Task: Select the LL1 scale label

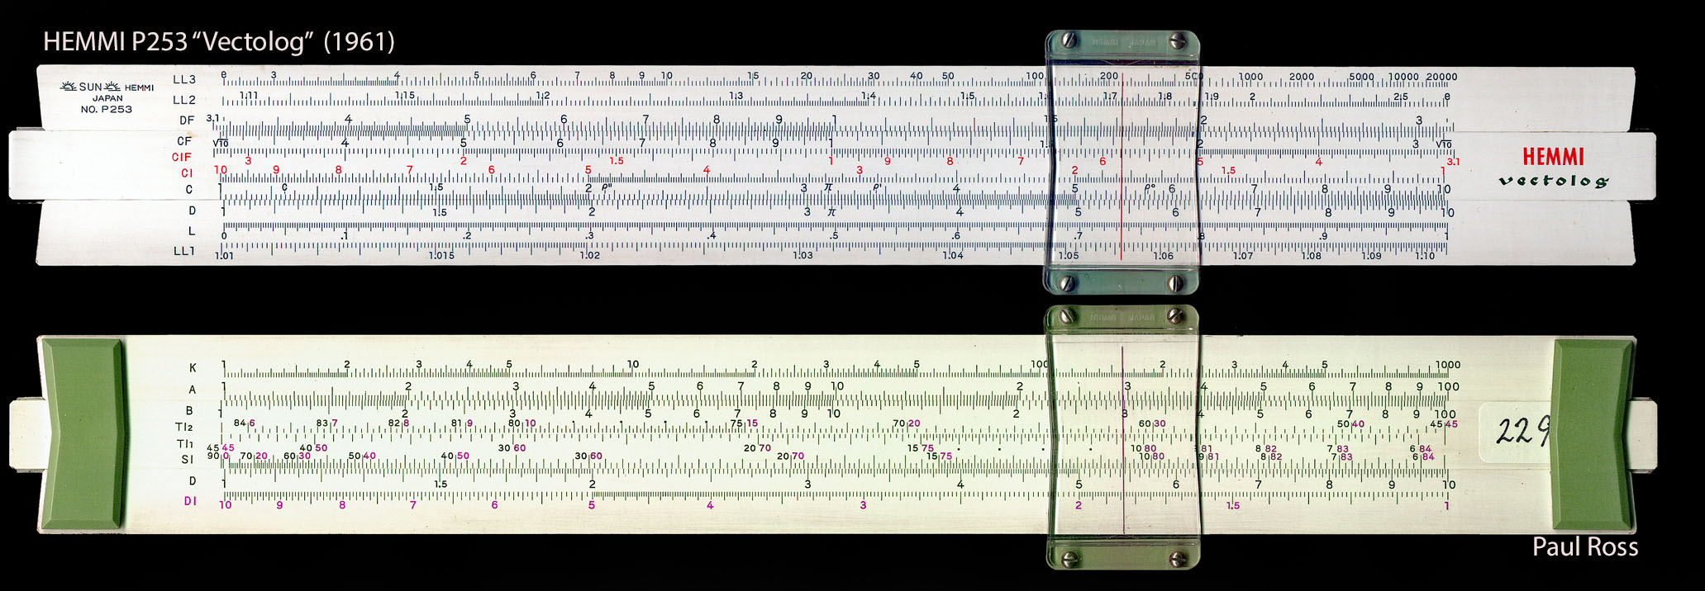Action: click(184, 251)
